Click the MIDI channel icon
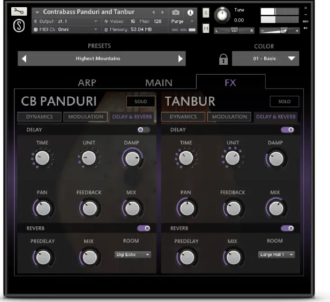Image resolution: width=330 pixels, height=302 pixels. pyautogui.click(x=36, y=30)
